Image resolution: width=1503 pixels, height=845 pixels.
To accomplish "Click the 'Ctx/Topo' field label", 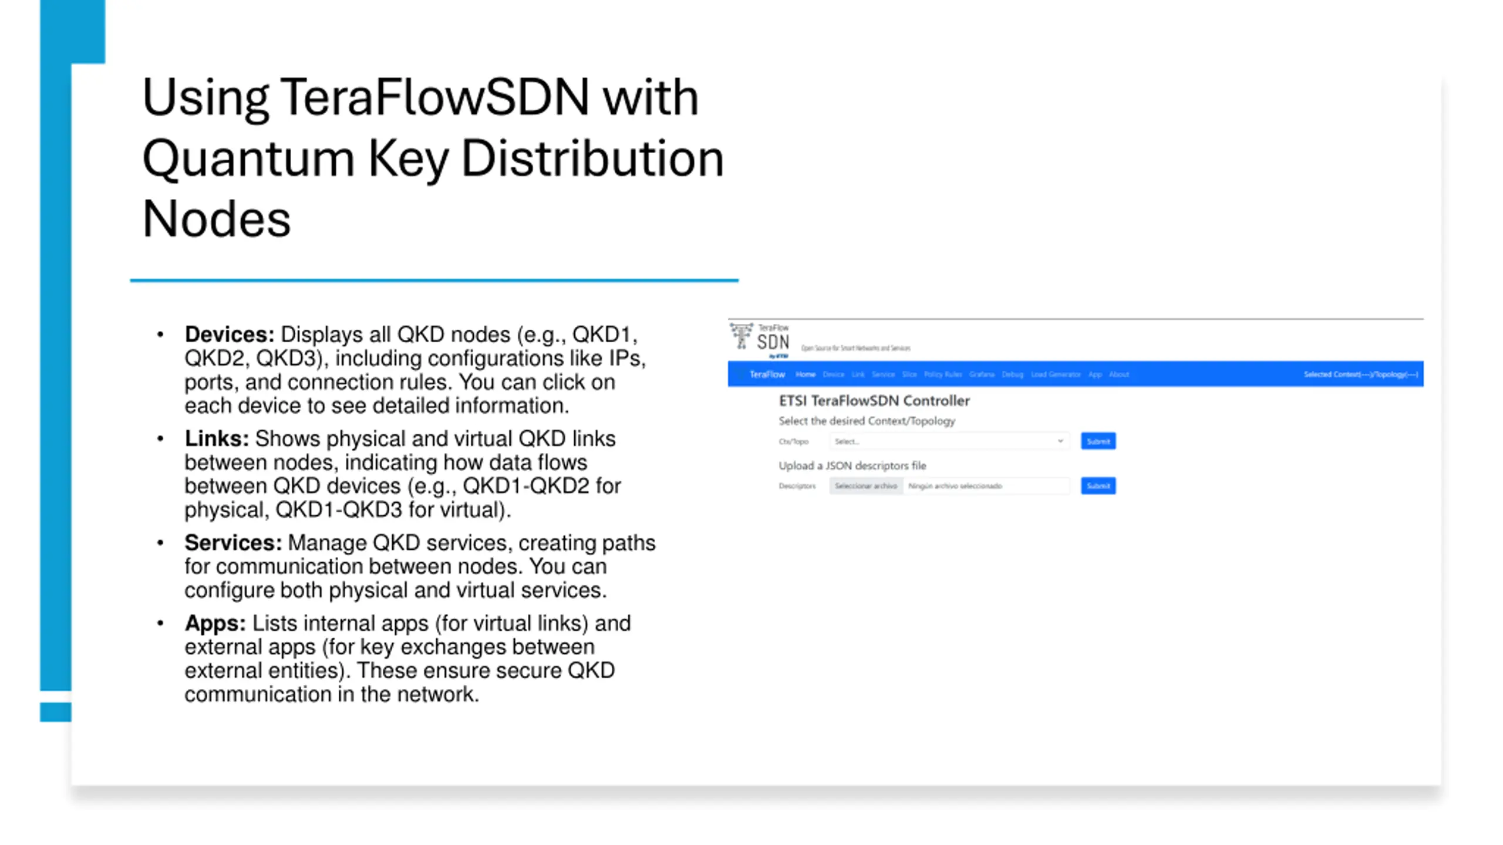I will 793,441.
